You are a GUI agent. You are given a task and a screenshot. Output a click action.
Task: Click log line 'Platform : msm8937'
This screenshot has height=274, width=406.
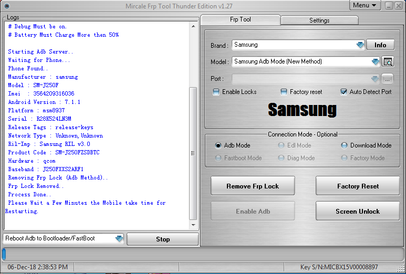point(37,110)
